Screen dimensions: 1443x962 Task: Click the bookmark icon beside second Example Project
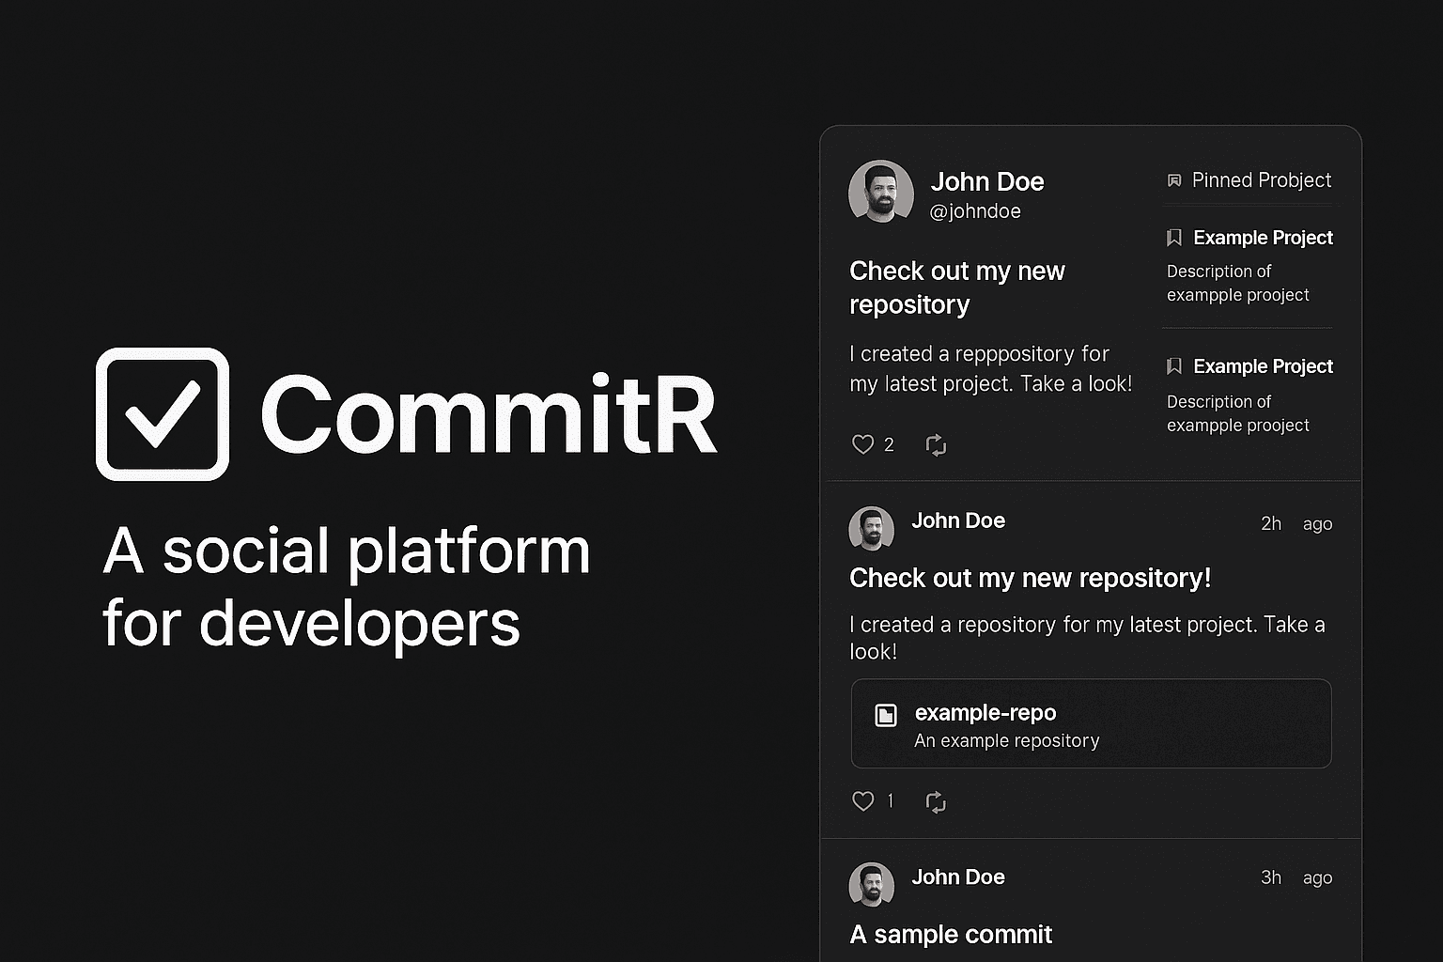[1175, 366]
